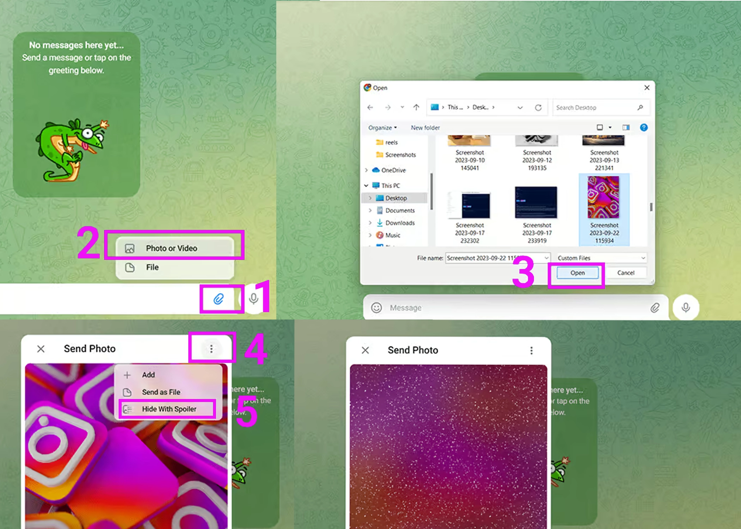The image size is (741, 529).
Task: Expand the Documents tree node
Action: 370,210
